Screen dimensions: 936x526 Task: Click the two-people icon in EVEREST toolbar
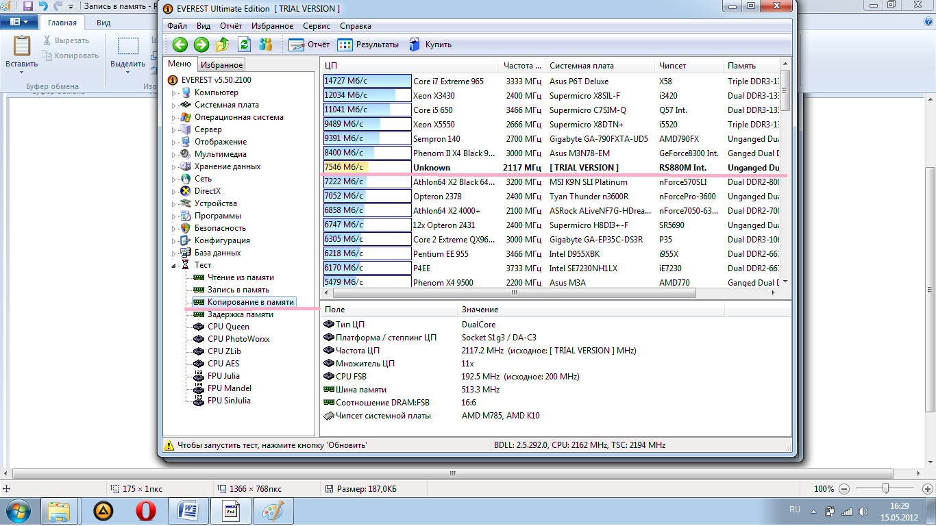266,45
